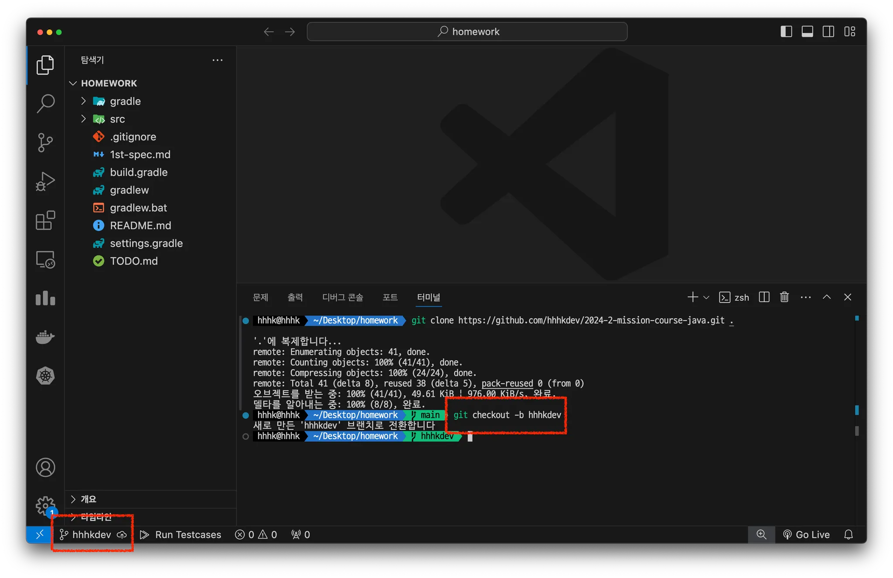
Task: Click the homework search field
Action: (467, 31)
